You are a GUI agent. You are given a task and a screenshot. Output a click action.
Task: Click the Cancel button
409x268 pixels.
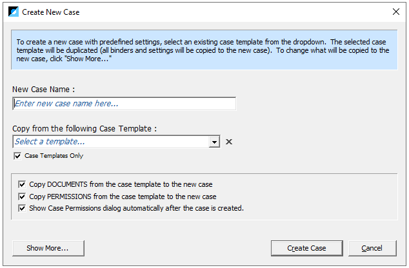(x=372, y=248)
